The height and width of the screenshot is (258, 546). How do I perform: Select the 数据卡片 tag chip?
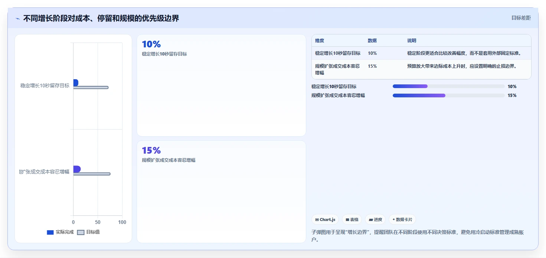(402, 220)
